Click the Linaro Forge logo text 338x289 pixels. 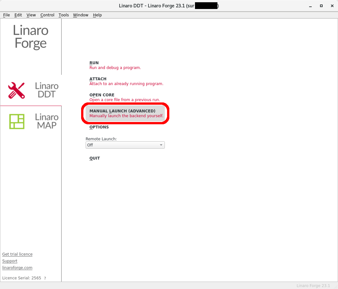coord(30,37)
